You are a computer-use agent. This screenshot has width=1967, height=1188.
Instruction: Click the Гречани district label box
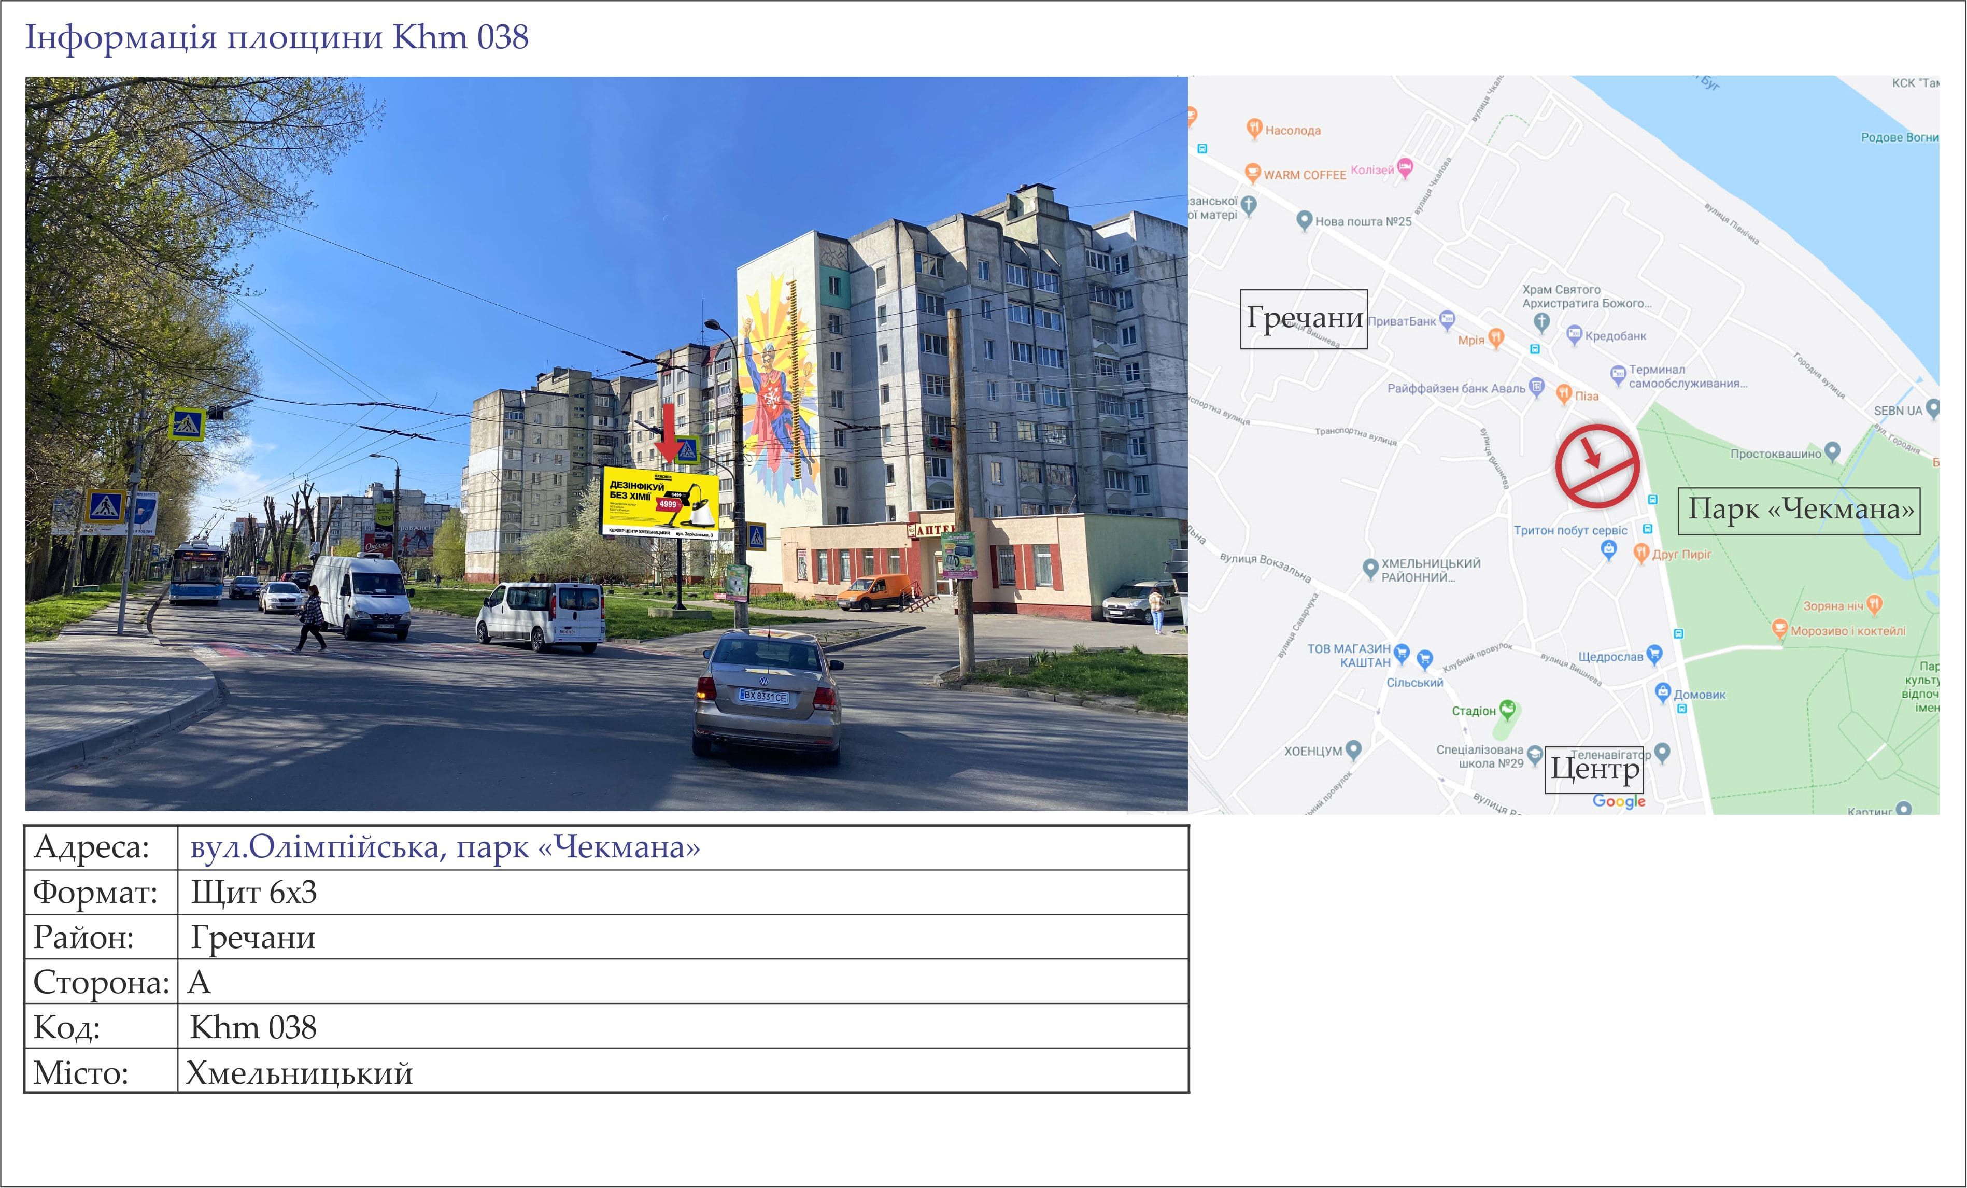tap(1304, 319)
